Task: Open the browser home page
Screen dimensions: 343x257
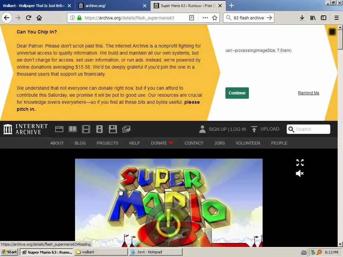Action: pyautogui.click(x=39, y=18)
